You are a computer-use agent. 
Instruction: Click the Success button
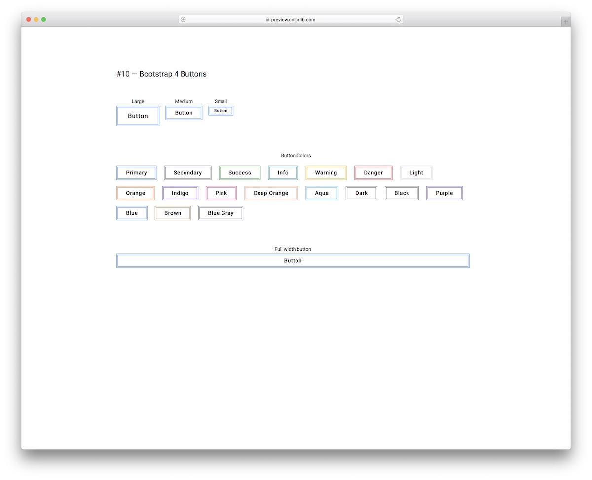[x=239, y=172]
